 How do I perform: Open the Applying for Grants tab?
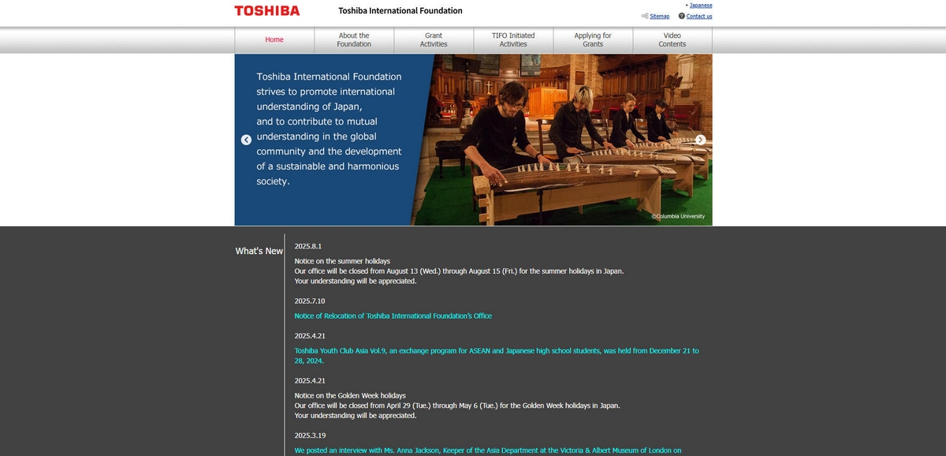pyautogui.click(x=593, y=40)
